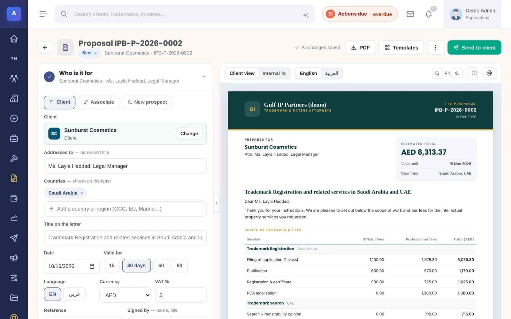Set validity to 15 days

pyautogui.click(x=112, y=266)
